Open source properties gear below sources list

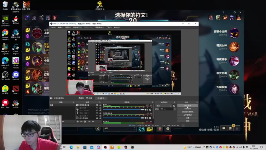point(85,122)
